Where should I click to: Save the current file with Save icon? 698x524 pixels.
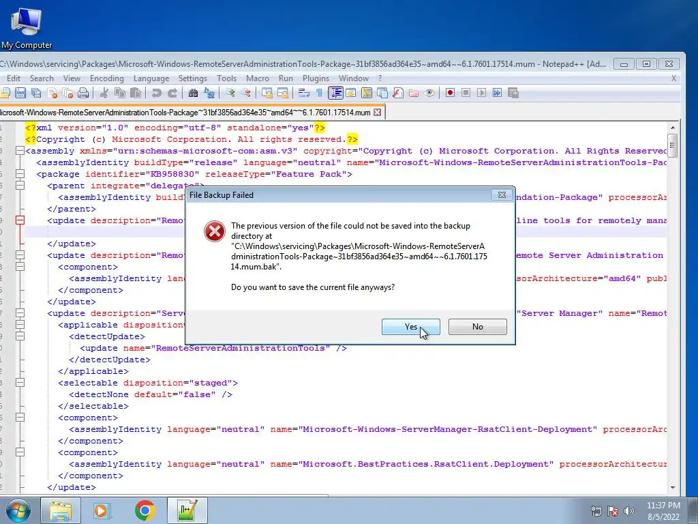[20, 93]
